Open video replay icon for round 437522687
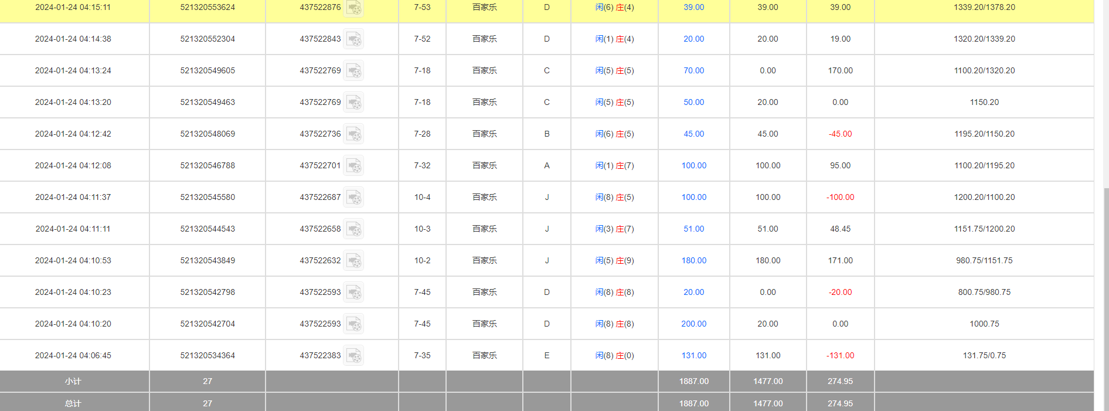 coord(353,198)
